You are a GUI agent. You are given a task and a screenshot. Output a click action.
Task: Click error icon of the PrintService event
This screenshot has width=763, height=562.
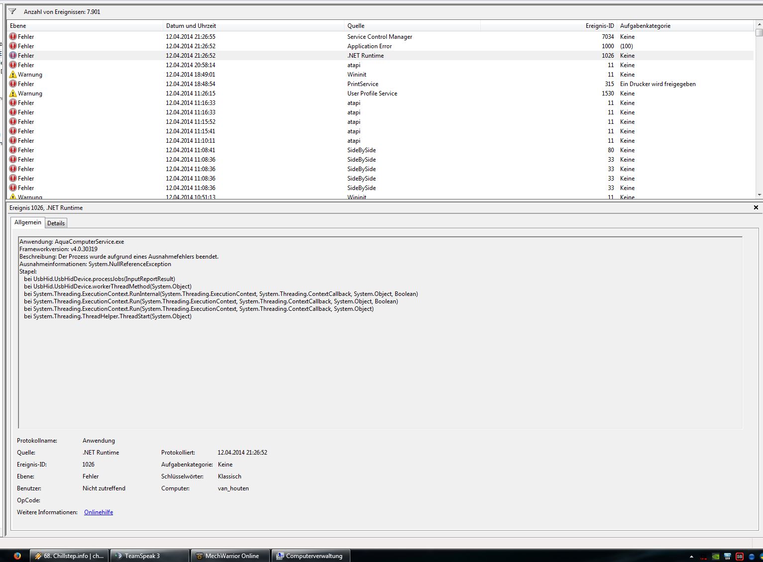[13, 84]
